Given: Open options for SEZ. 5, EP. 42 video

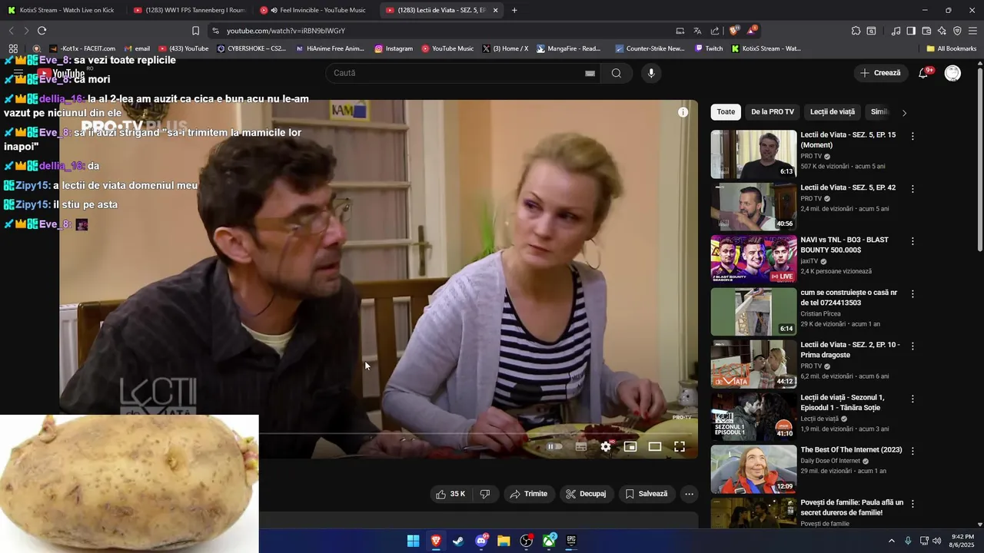Looking at the screenshot, I should tap(913, 188).
